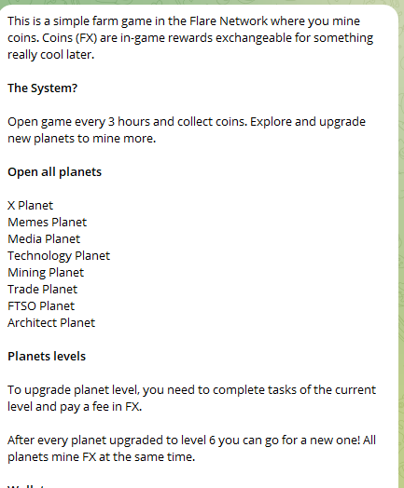The width and height of the screenshot is (404, 488).
Task: Click "new planets to mine more" text
Action: pyautogui.click(x=81, y=139)
